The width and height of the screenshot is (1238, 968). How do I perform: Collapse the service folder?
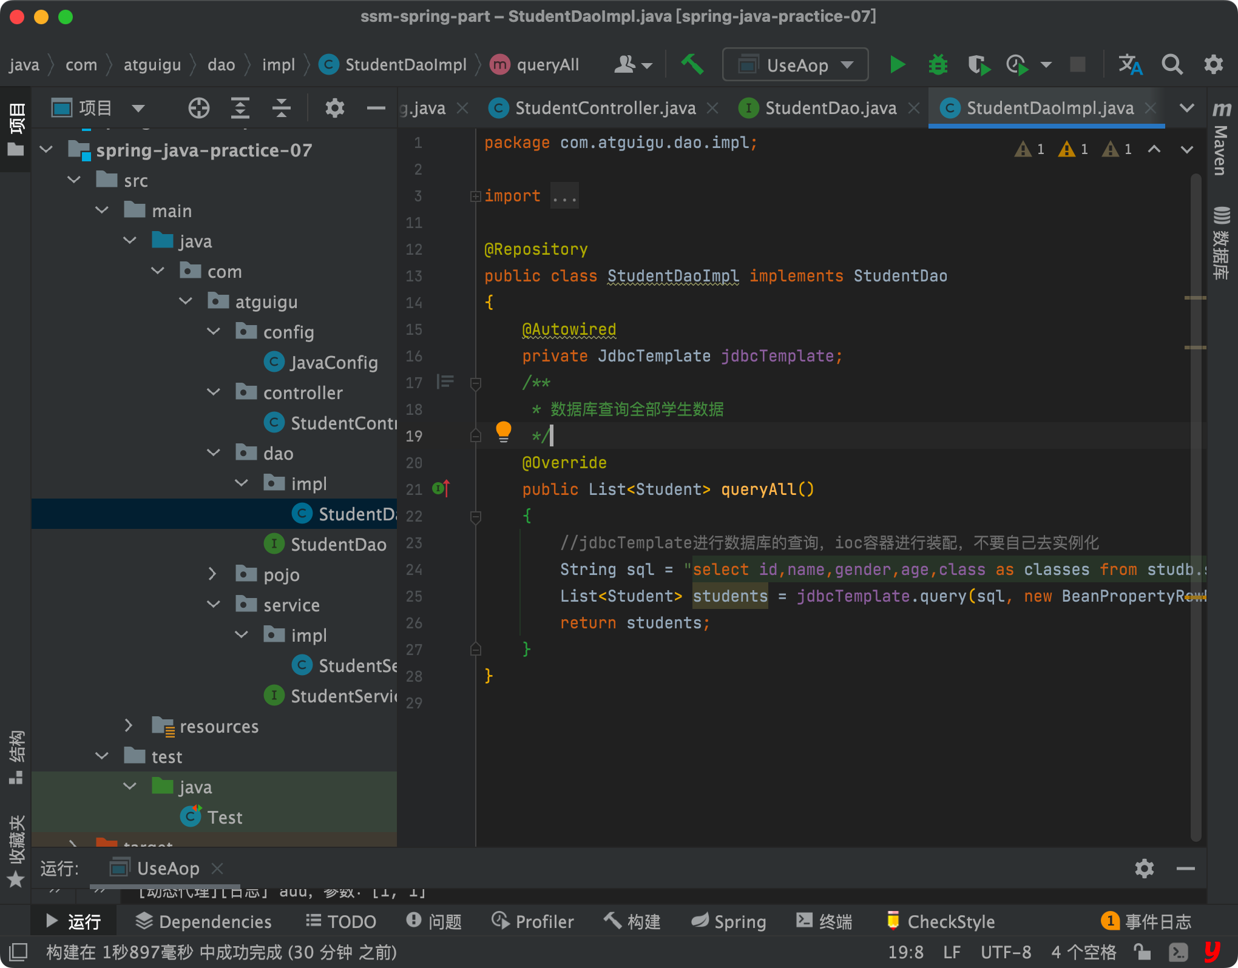(x=214, y=604)
